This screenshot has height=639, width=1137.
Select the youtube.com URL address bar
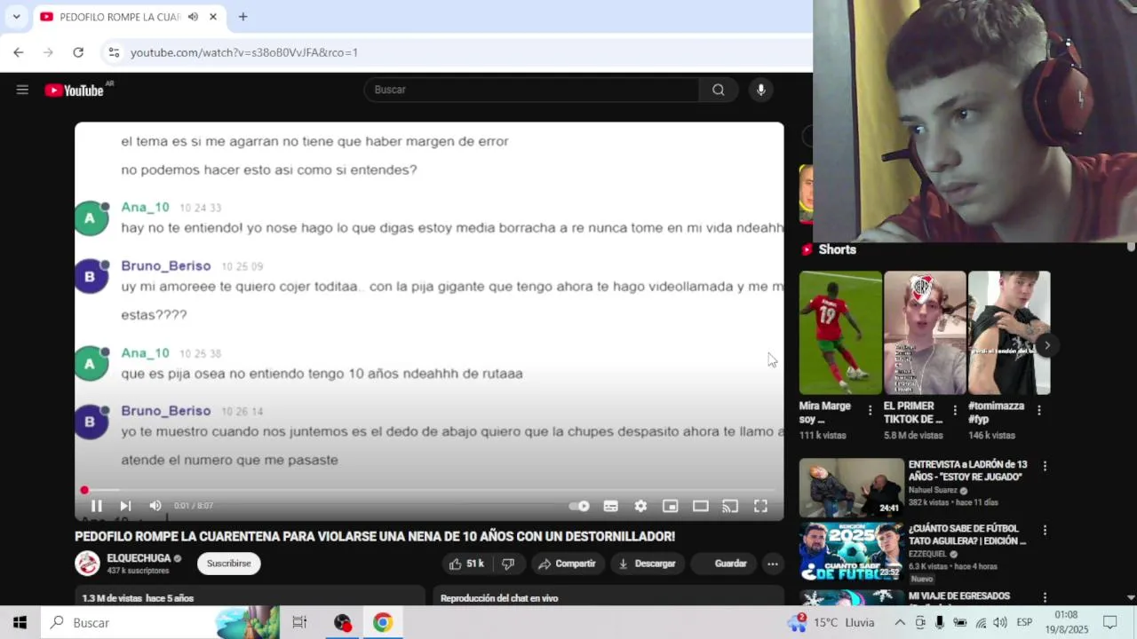(244, 52)
